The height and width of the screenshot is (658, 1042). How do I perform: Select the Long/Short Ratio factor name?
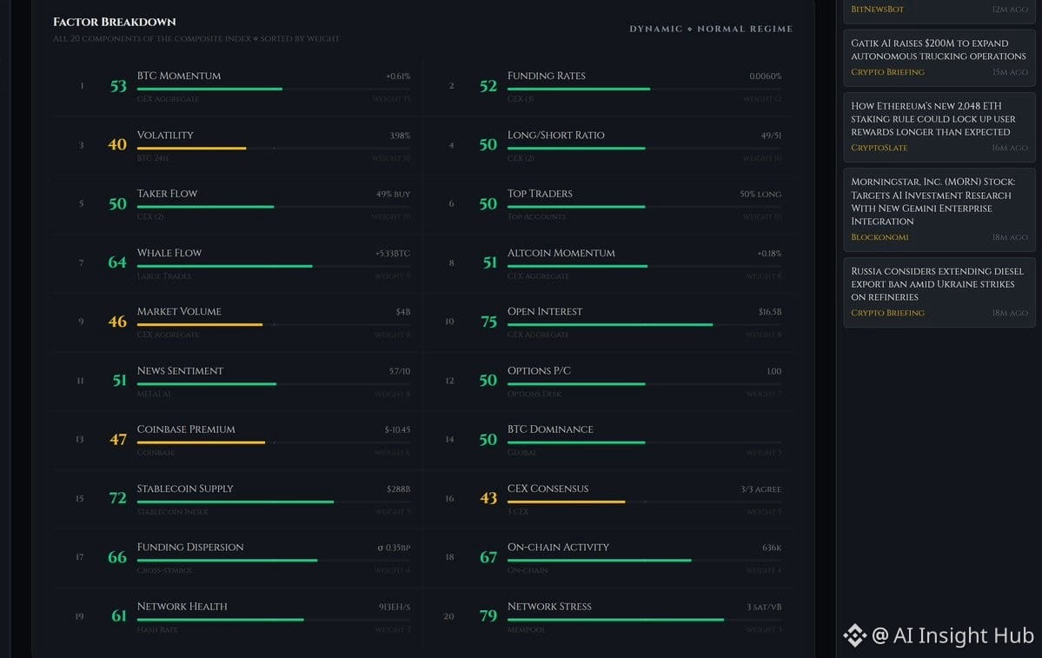555,135
